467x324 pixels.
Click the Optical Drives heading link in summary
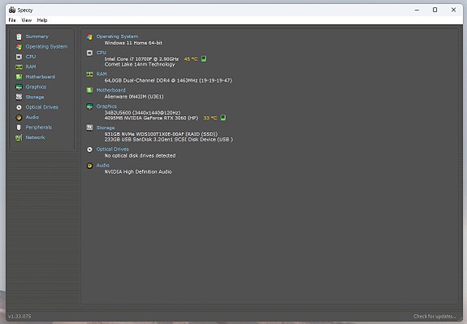point(113,149)
